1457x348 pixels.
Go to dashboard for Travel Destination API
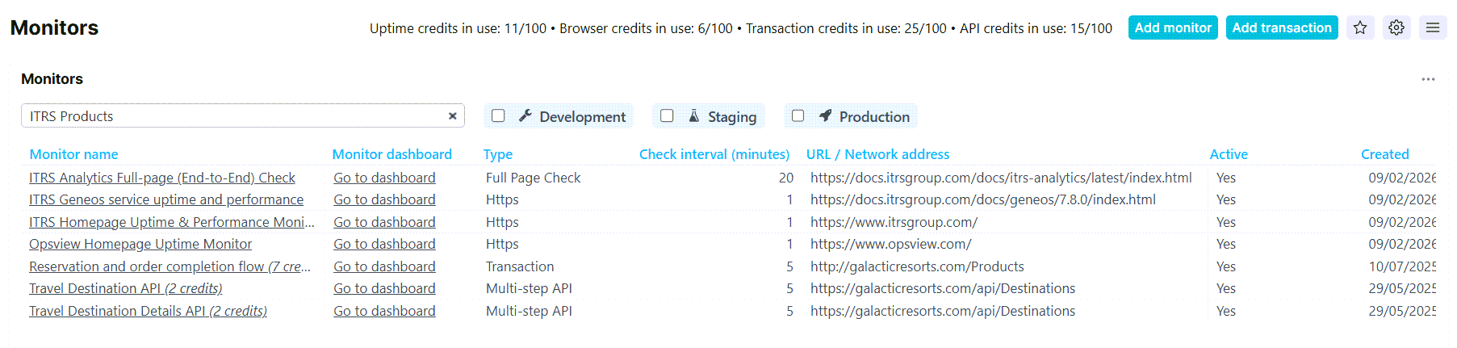pos(384,288)
